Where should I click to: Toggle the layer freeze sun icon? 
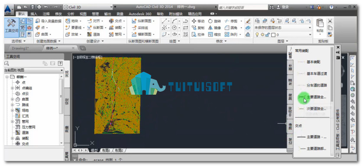262,35
